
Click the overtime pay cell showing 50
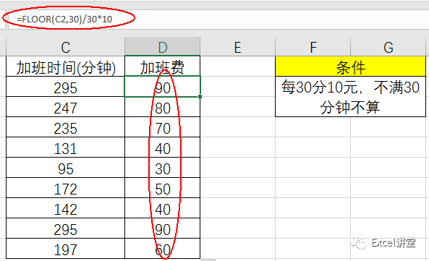coord(163,188)
